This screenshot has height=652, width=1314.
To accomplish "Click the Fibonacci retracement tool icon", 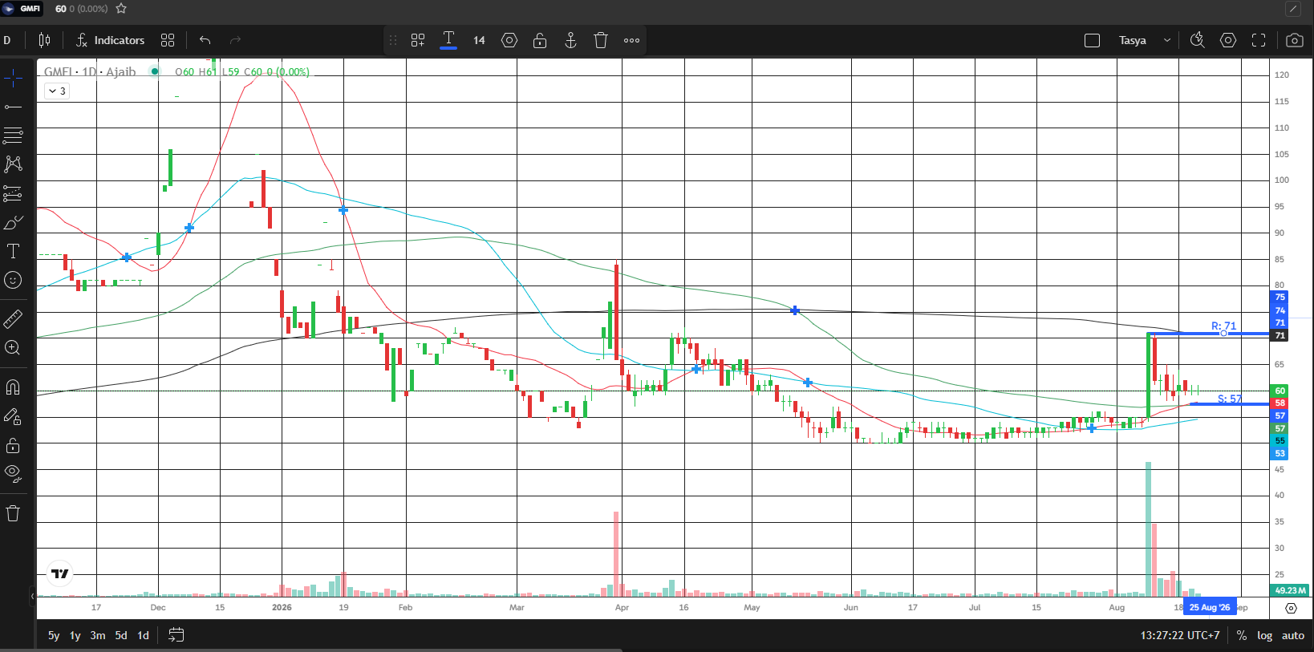I will pyautogui.click(x=13, y=136).
